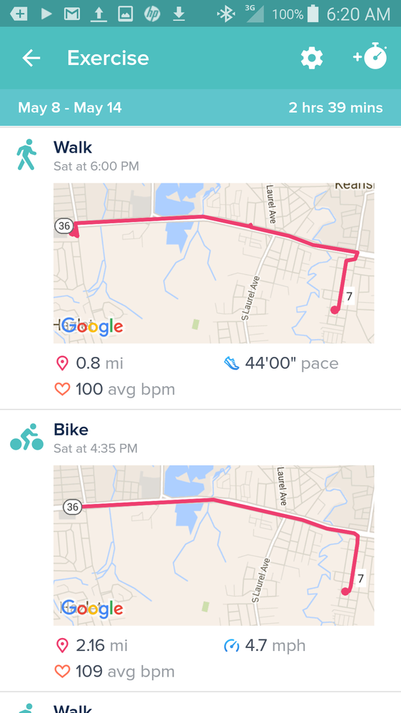Tap the May 8 - May 14 date range
The image size is (401, 713).
tap(69, 108)
